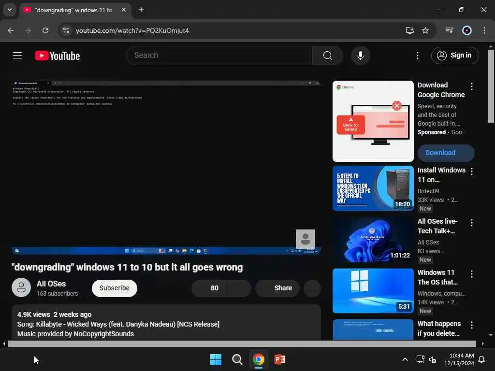Viewport: 495px width, 371px height.
Task: Share this video
Action: click(x=277, y=288)
